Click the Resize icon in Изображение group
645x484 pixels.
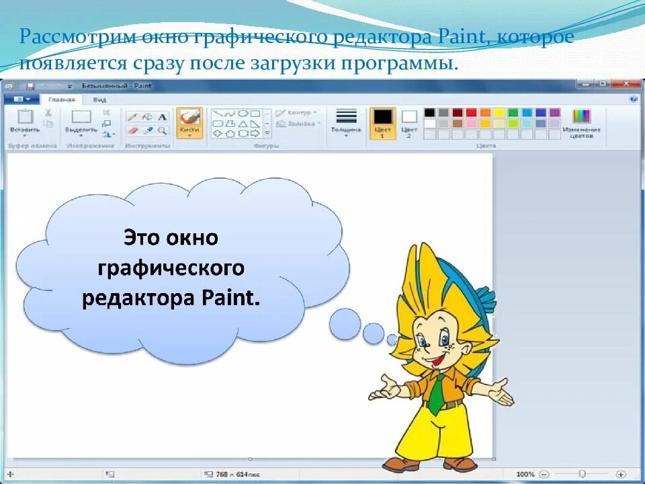(x=107, y=123)
